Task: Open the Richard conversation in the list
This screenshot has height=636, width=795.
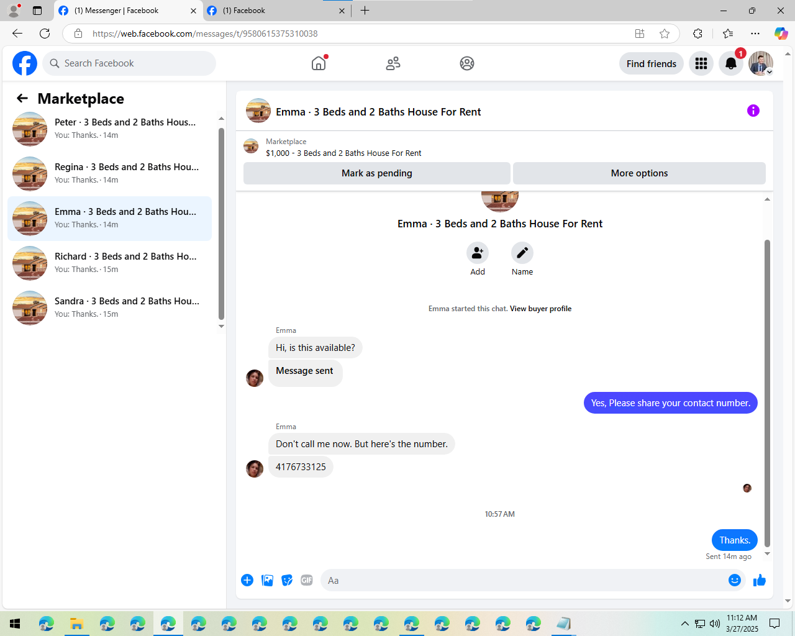Action: tap(109, 263)
